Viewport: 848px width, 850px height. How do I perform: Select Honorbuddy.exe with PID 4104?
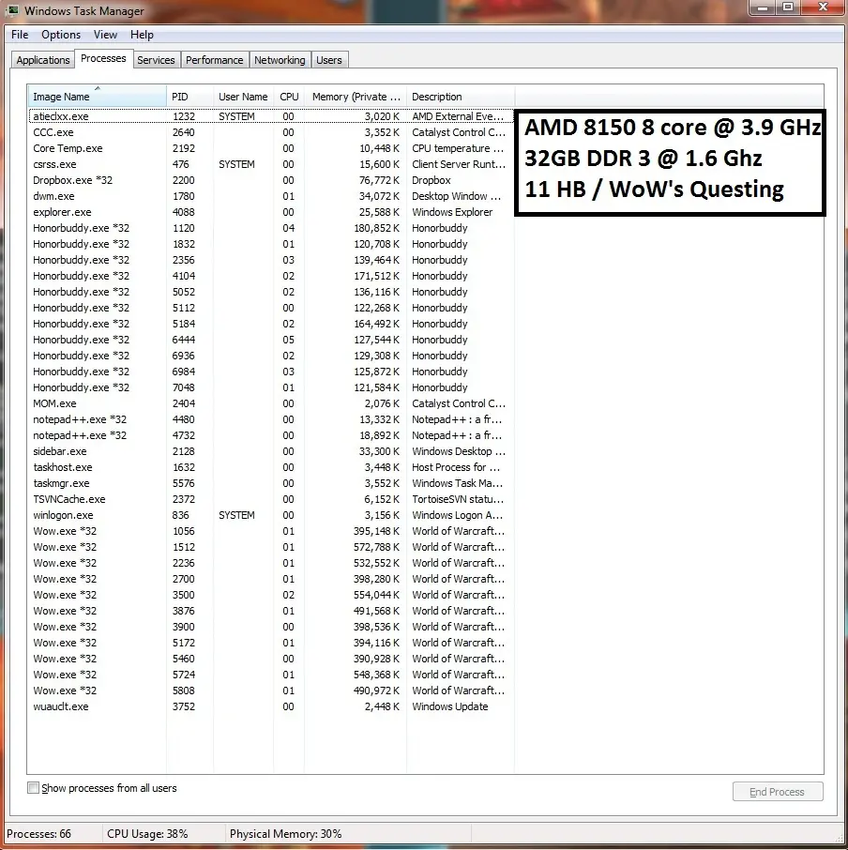270,276
